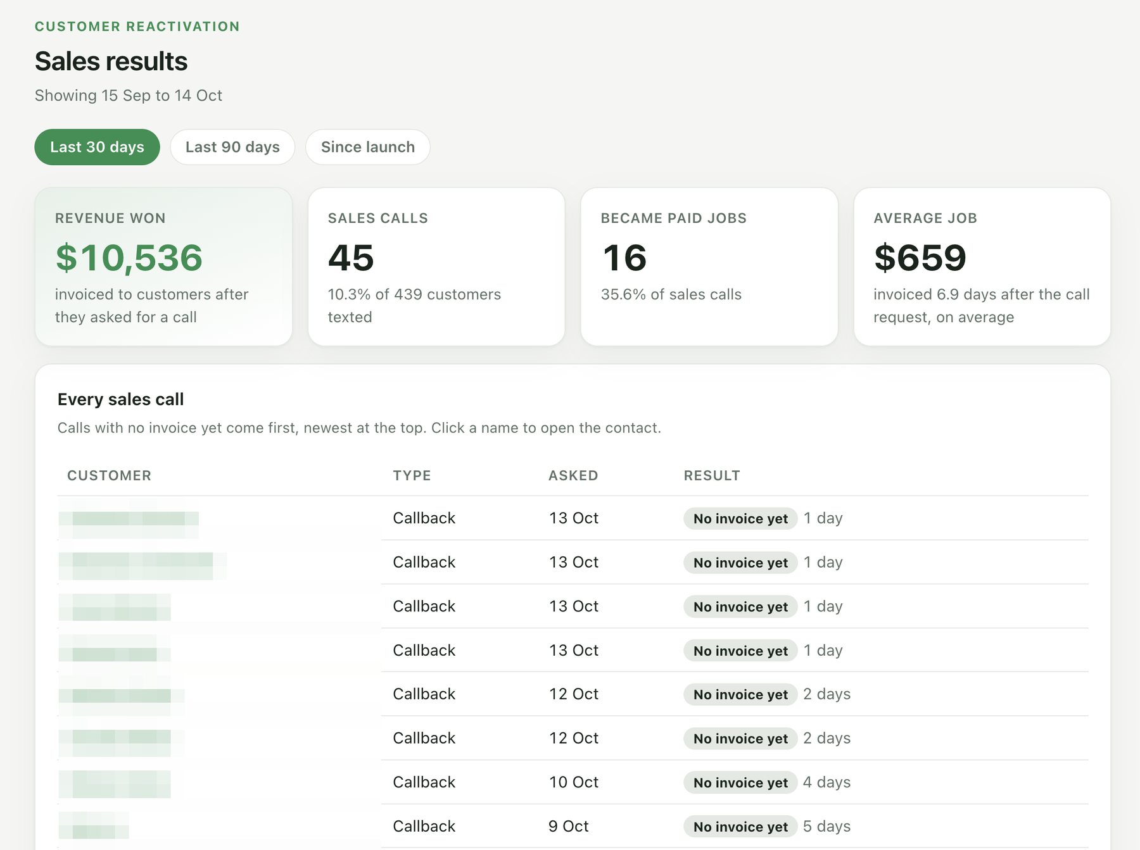Click the $659 average job figure
The image size is (1140, 850).
point(920,258)
